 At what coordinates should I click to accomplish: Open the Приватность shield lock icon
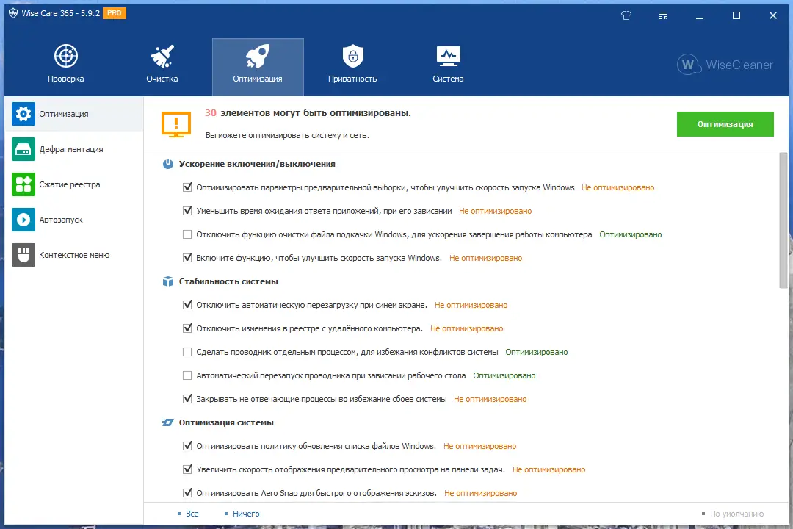click(353, 56)
